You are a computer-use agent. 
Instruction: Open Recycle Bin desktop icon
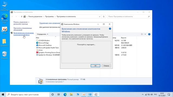coord(4,55)
